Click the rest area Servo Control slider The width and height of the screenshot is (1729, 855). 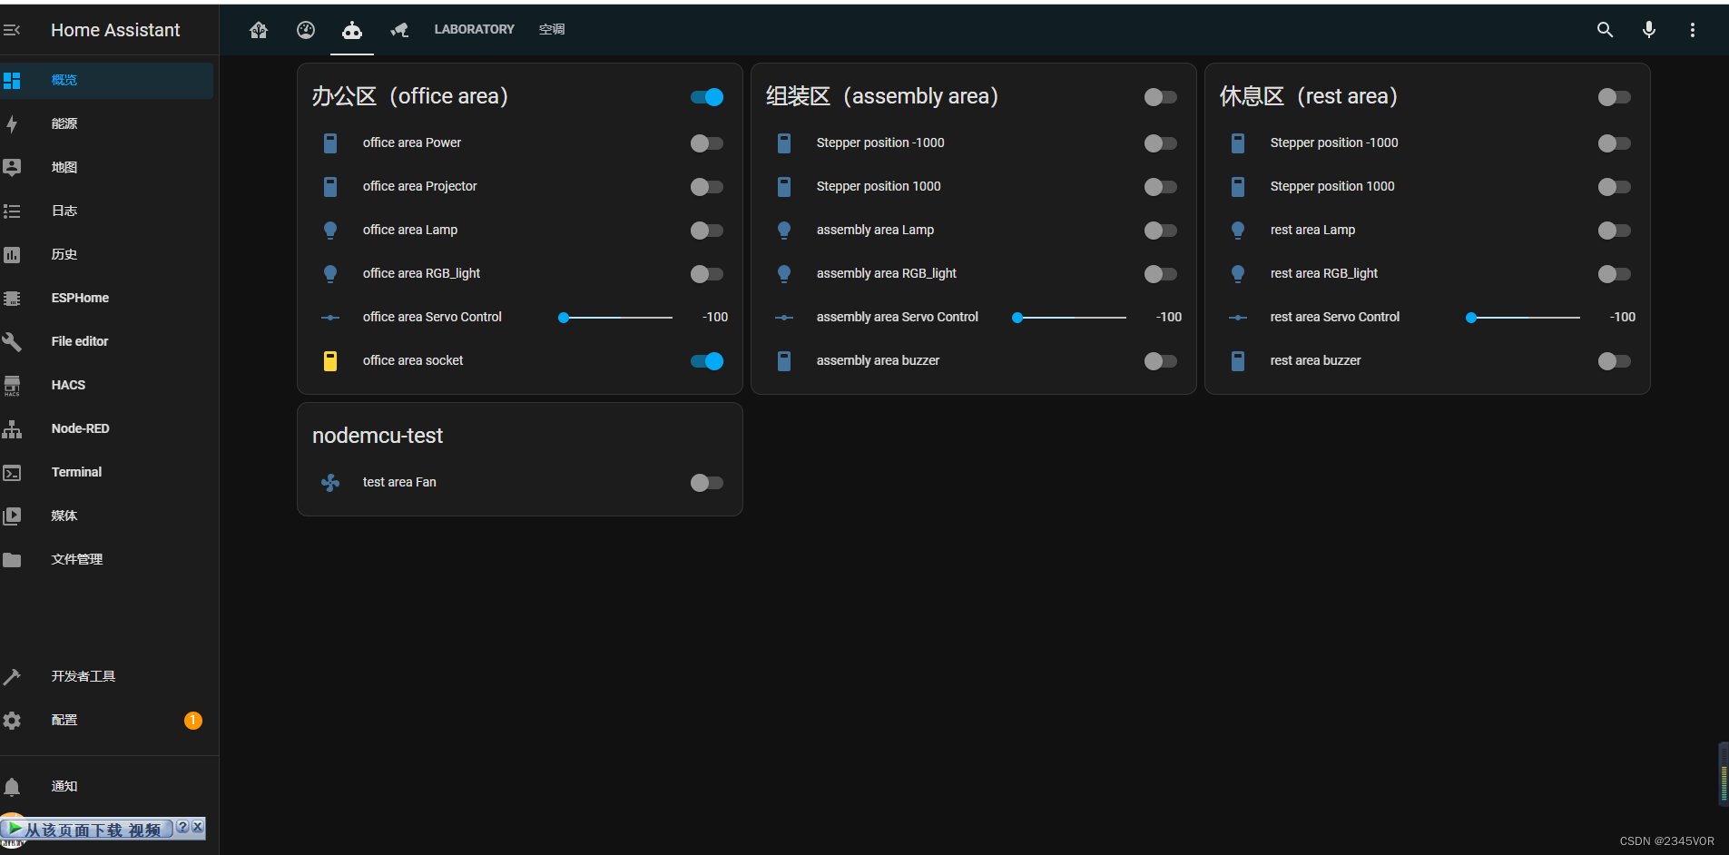tap(1525, 318)
